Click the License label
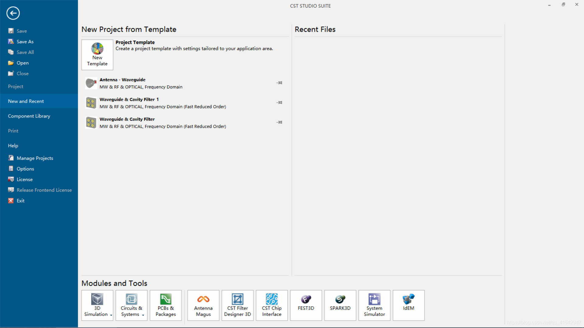 click(25, 179)
